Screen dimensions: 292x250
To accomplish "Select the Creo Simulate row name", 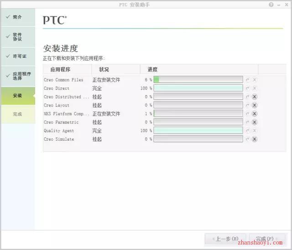I will pyautogui.click(x=59, y=139).
